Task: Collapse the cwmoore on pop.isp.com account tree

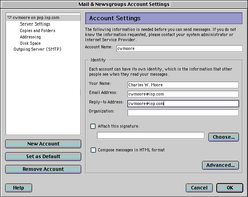Action: 10,18
